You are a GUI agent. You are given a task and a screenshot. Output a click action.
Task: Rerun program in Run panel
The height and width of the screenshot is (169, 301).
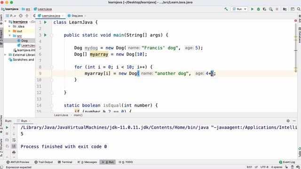click(x=7, y=127)
